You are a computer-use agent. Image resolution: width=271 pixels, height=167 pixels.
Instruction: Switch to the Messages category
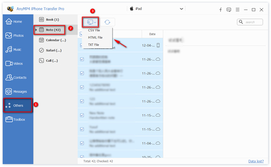coord(16,92)
